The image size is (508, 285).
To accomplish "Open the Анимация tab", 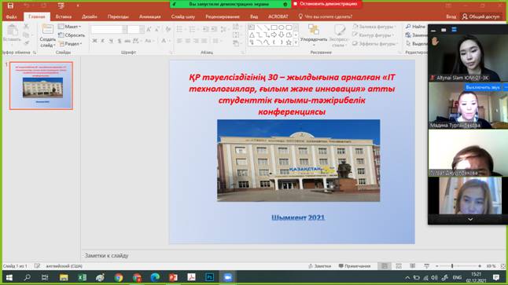I will pos(149,16).
